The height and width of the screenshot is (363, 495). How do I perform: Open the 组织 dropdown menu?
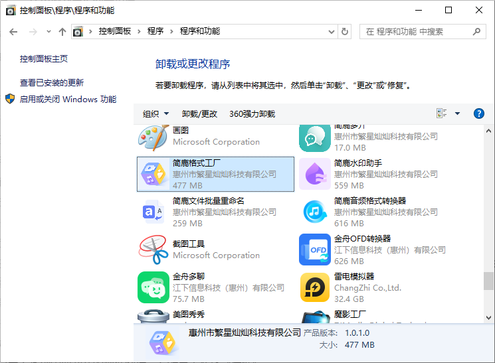coord(156,114)
